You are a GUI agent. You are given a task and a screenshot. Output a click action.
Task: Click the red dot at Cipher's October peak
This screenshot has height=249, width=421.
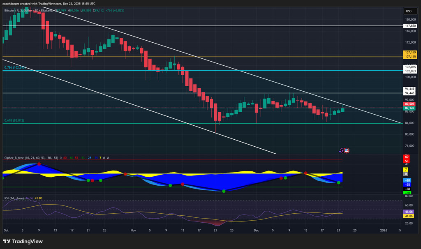pyautogui.click(x=39, y=164)
